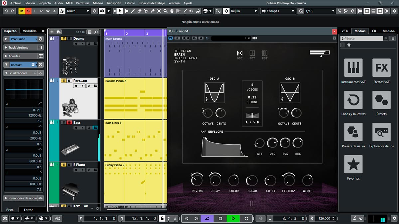Select the Eraser tool in the toolbar

click(x=139, y=11)
